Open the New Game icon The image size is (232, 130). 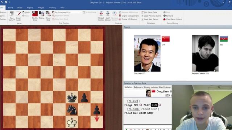click(12, 14)
